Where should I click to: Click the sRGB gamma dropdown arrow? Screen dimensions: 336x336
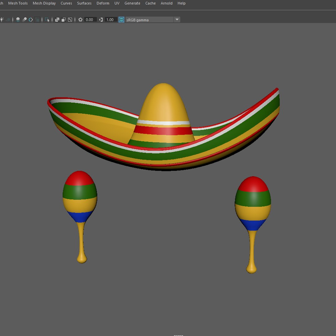pos(177,20)
